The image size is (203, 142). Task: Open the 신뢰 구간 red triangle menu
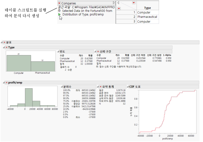[98, 51]
